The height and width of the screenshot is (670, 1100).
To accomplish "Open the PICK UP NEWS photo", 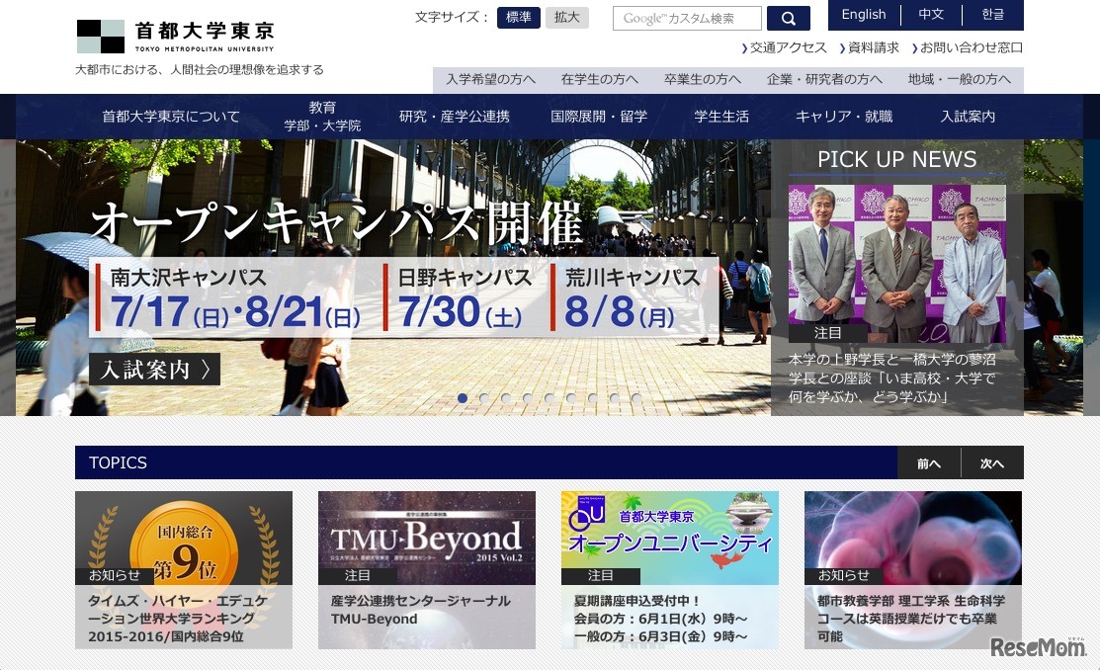I will (x=896, y=264).
